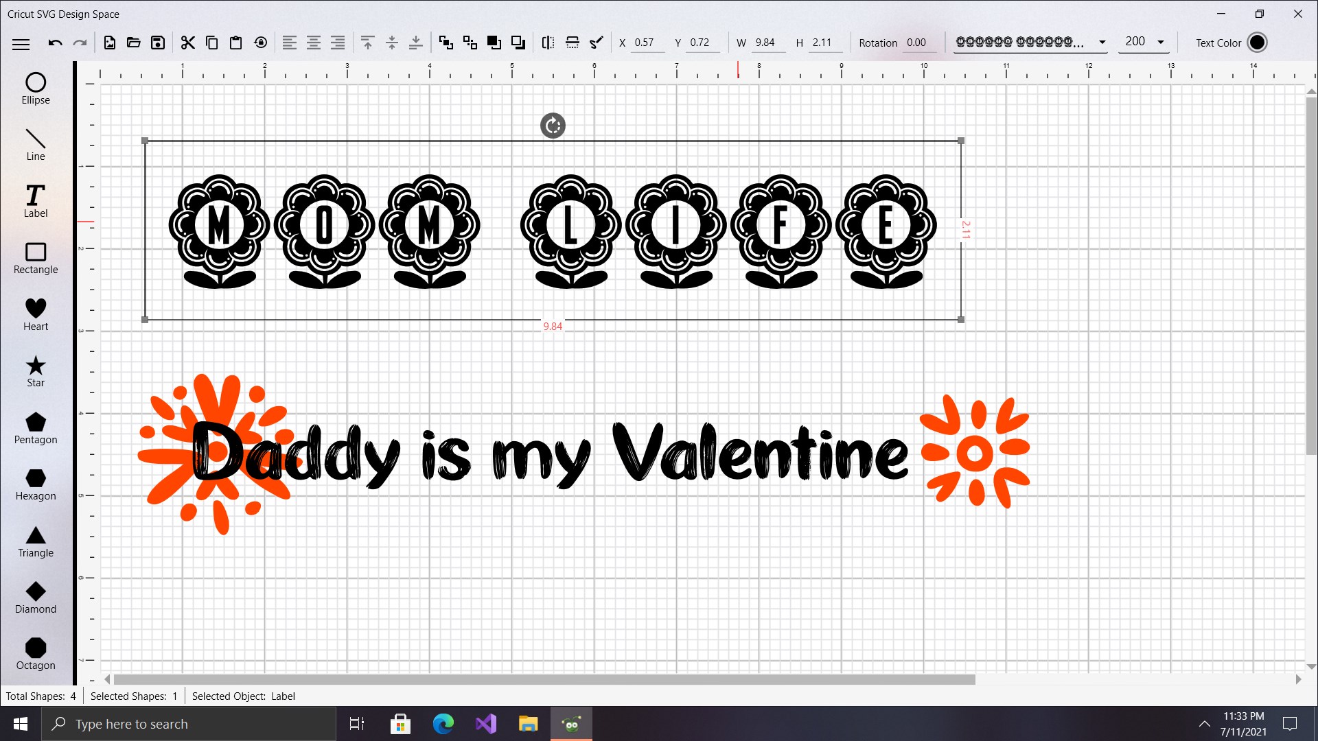The height and width of the screenshot is (741, 1318).
Task: Edit the height H field
Action: click(826, 43)
